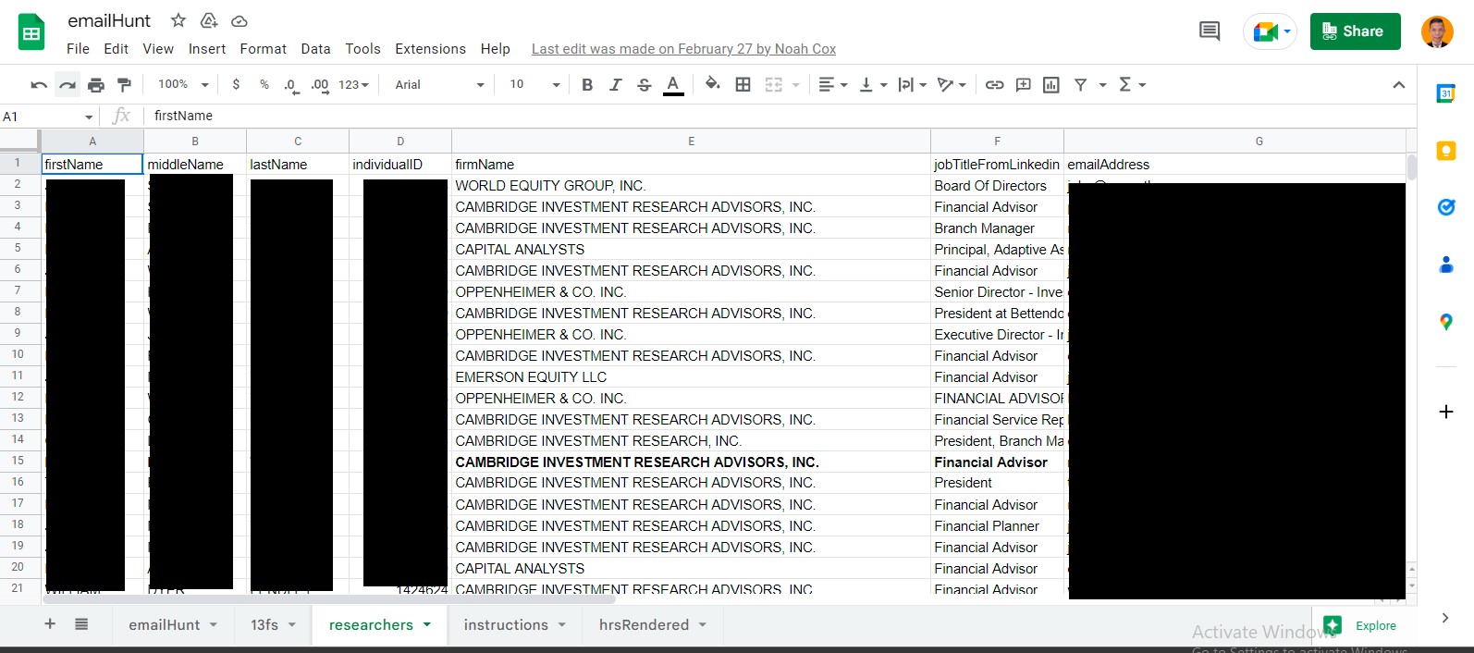The width and height of the screenshot is (1474, 653).
Task: Open font size 10 dropdown
Action: click(534, 85)
